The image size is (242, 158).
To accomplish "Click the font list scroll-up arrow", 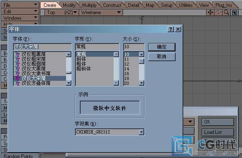I will (x=68, y=54).
